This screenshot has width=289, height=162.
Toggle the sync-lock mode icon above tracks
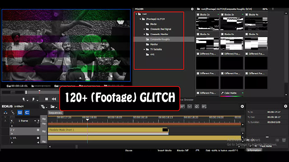coord(13,112)
